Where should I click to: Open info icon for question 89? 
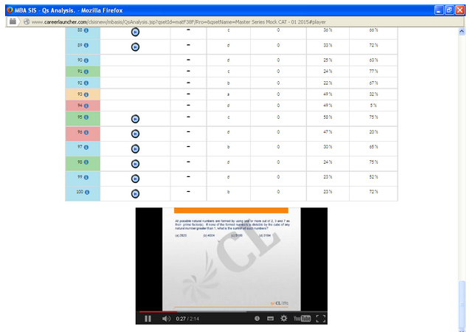pos(86,45)
